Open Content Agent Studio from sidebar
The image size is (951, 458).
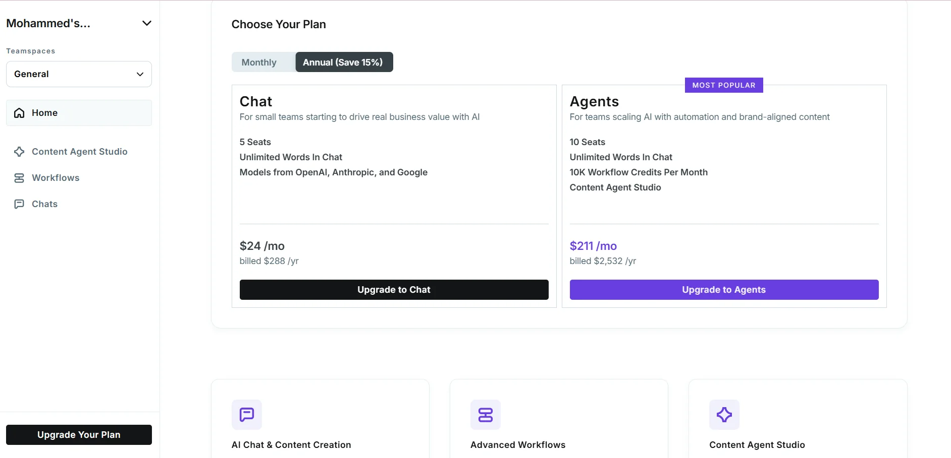(x=79, y=152)
